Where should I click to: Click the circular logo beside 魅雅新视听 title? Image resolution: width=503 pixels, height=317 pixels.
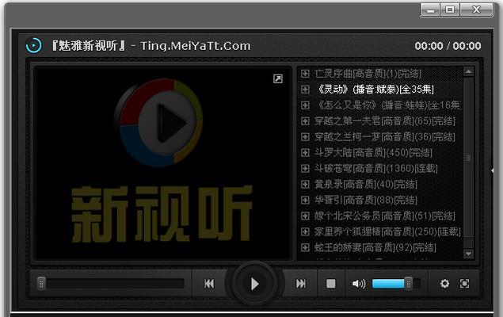34,45
